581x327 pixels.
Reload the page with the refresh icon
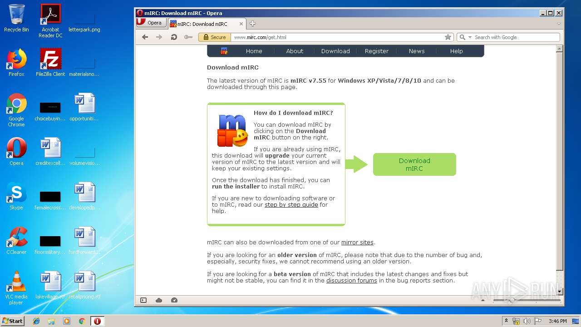(174, 37)
